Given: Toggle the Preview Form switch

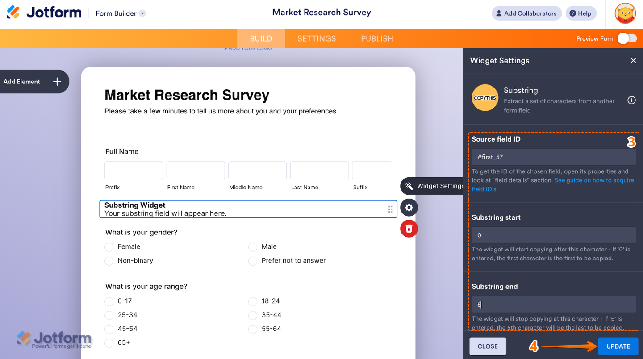Looking at the screenshot, I should 627,39.
